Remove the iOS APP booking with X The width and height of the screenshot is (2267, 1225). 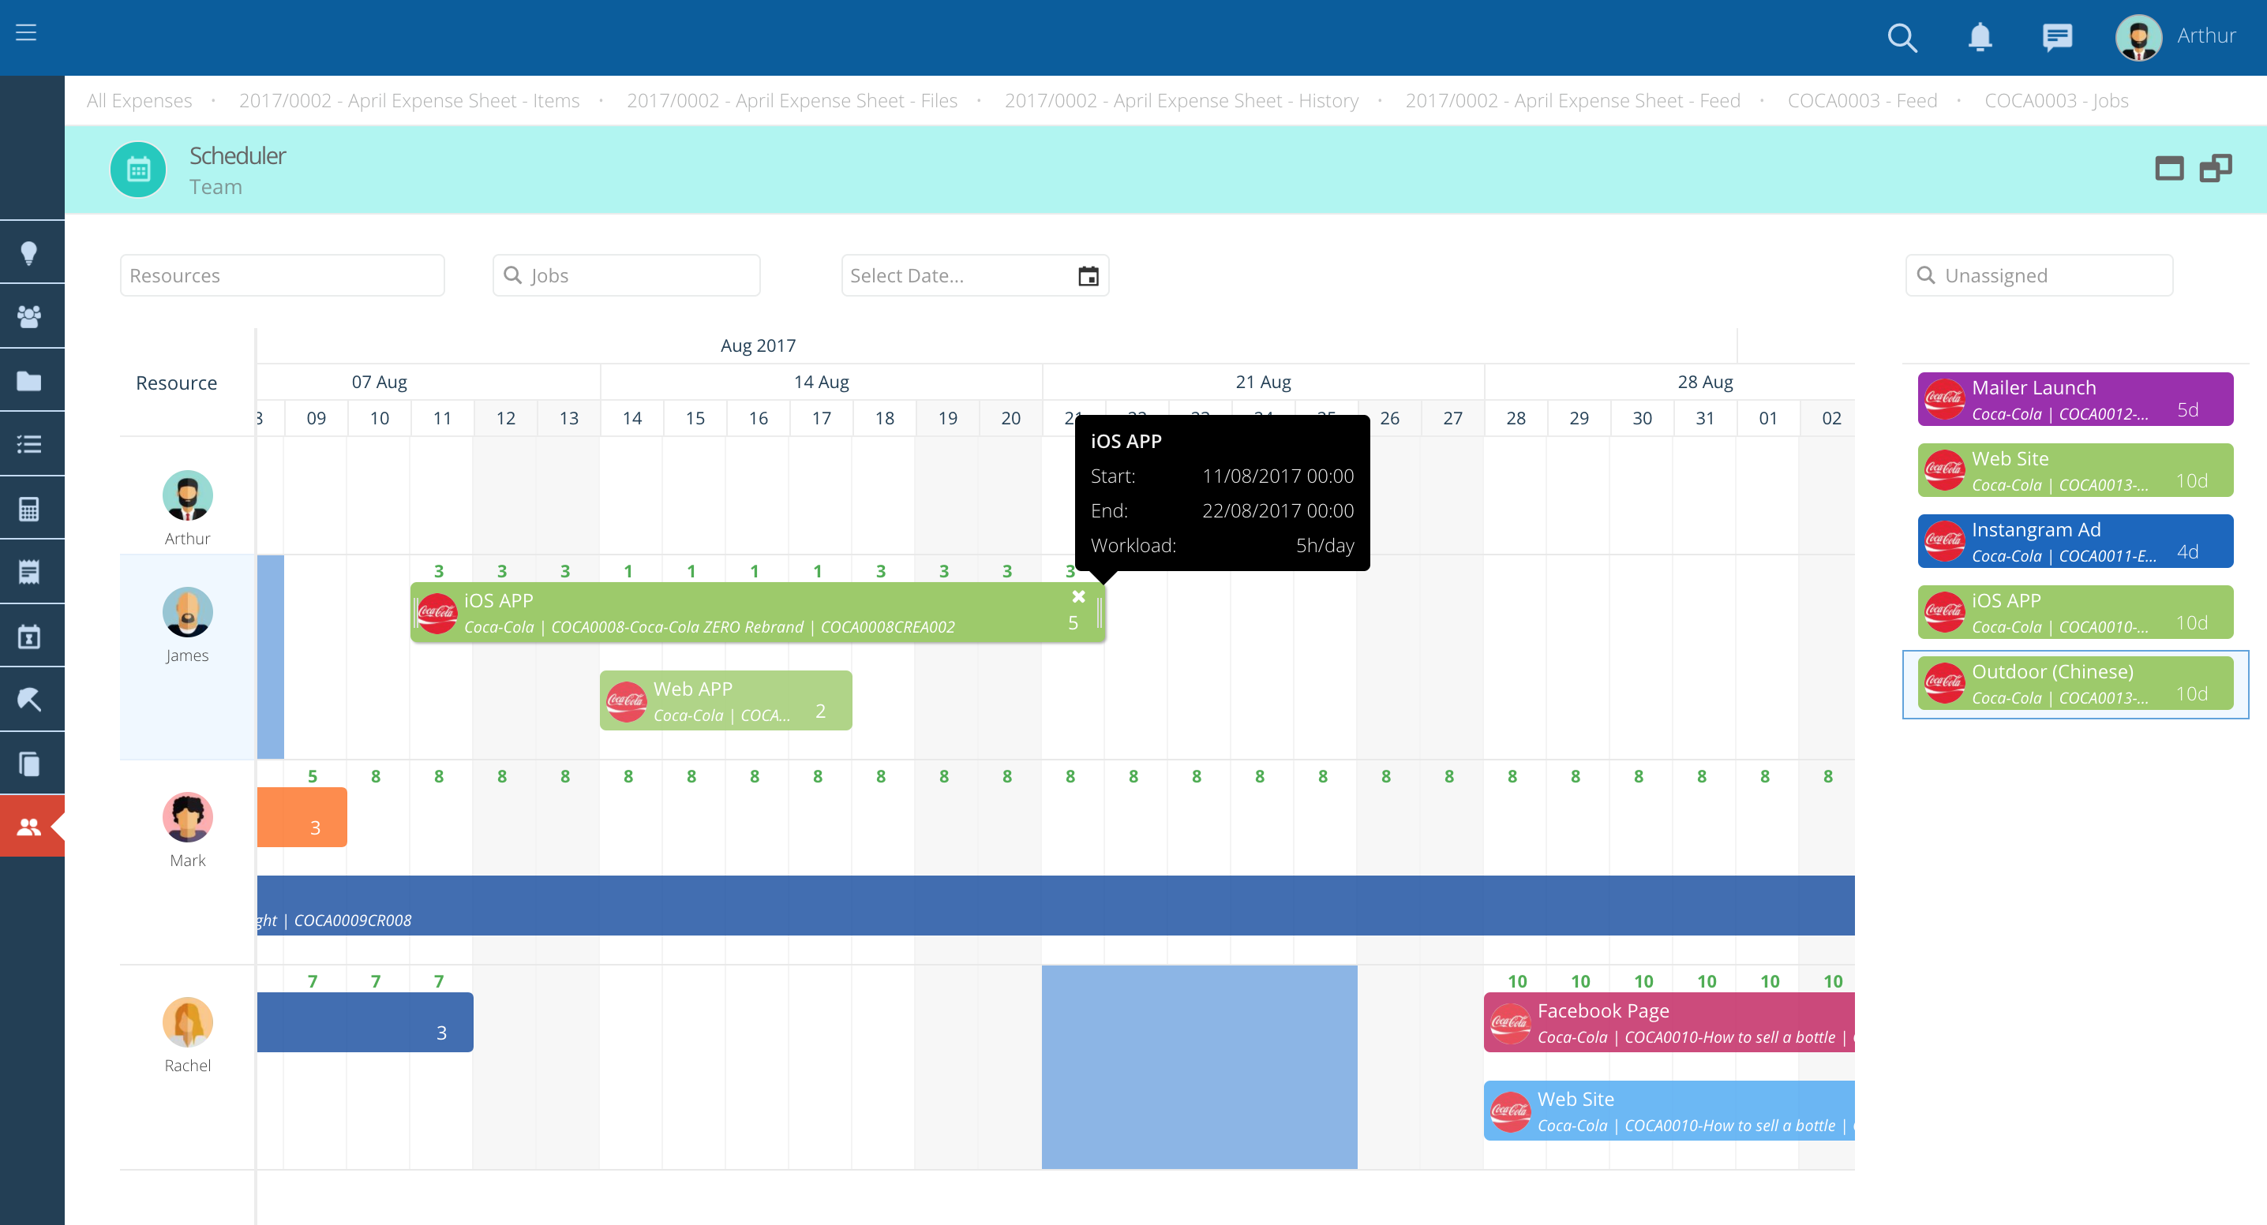point(1078,596)
